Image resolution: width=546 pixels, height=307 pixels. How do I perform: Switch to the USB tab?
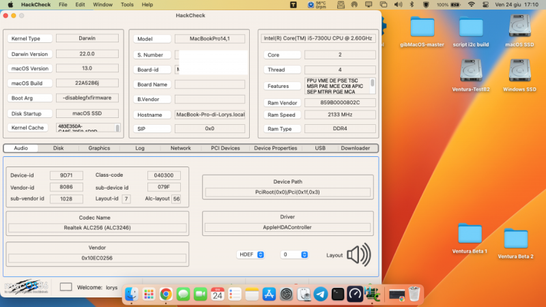(320, 148)
